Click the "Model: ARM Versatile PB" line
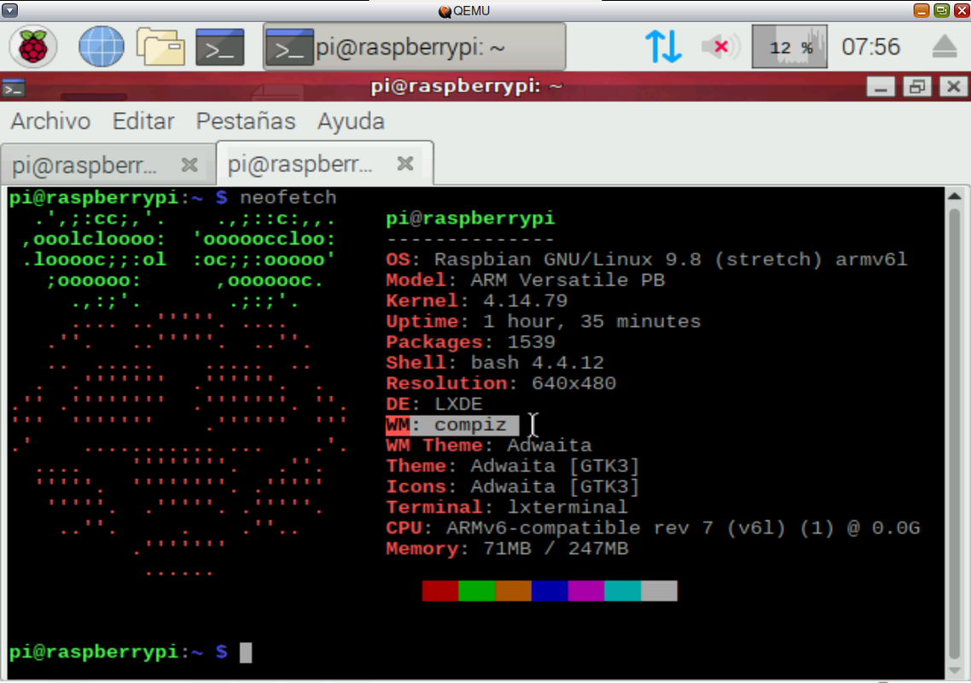The width and height of the screenshot is (971, 683). pyautogui.click(x=525, y=280)
